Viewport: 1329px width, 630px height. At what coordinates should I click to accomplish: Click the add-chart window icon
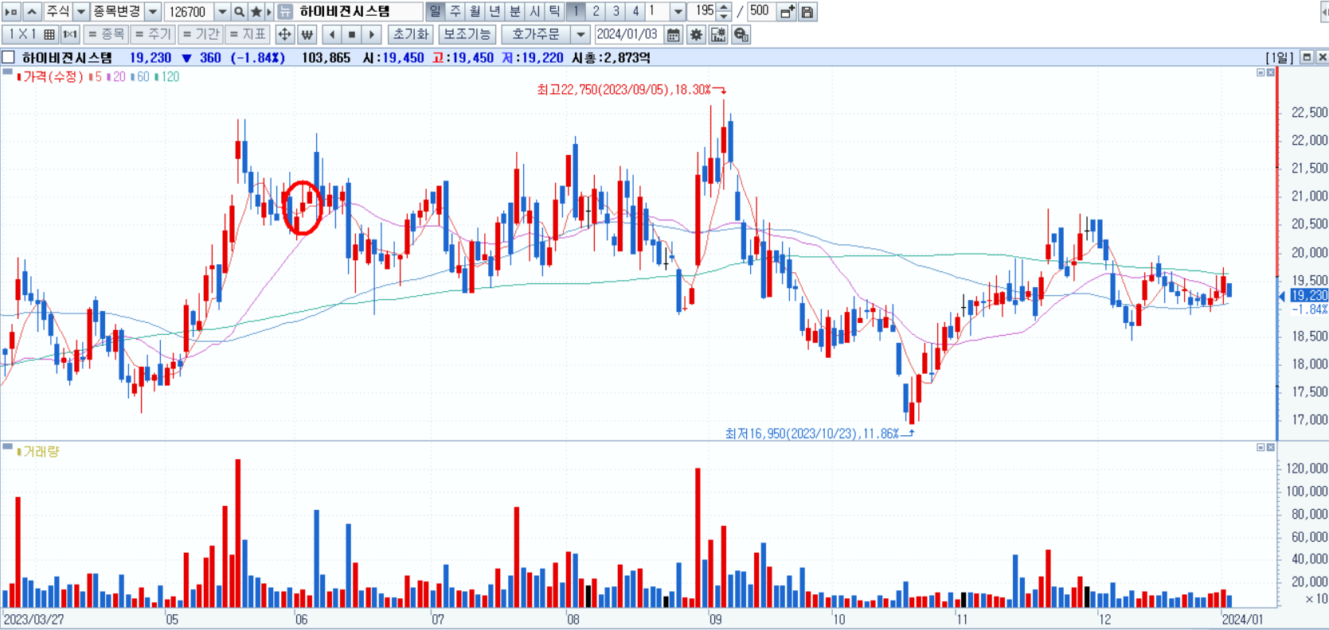[787, 12]
